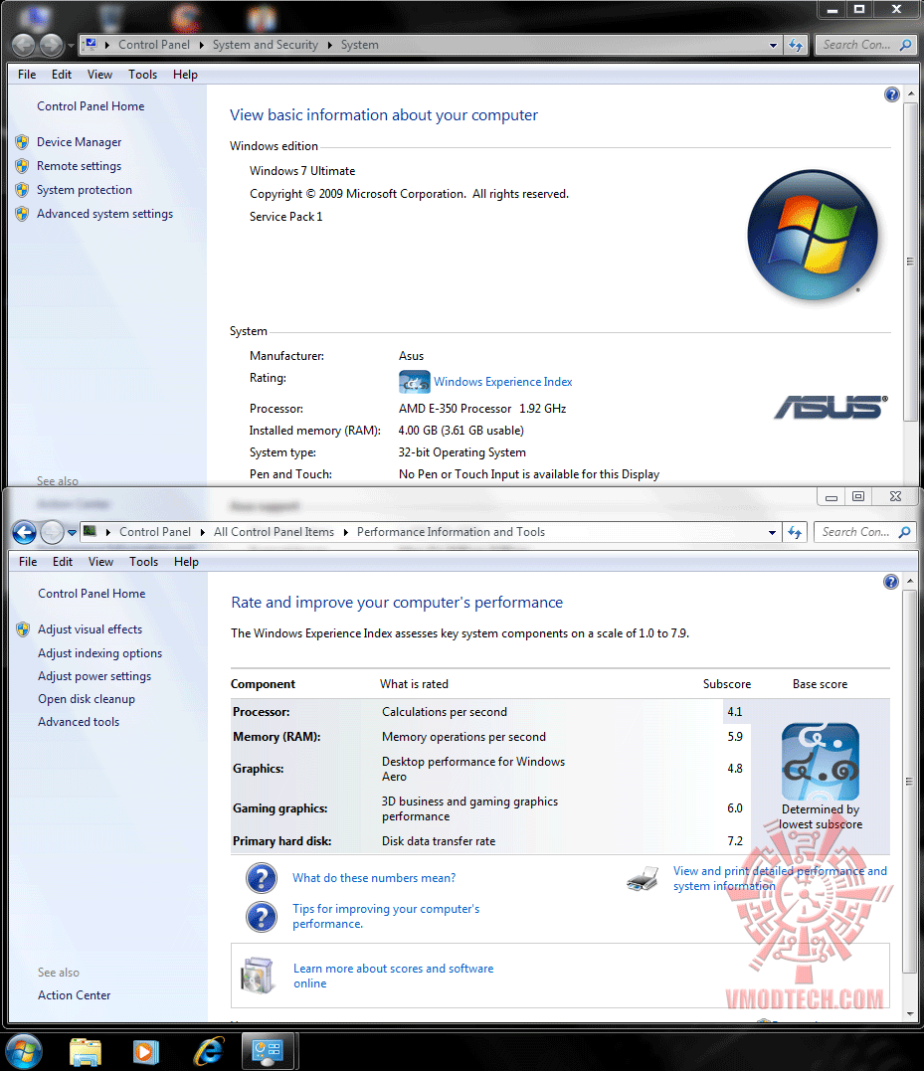This screenshot has width=924, height=1071.
Task: Open View menu in Performance Information window
Action: [100, 562]
